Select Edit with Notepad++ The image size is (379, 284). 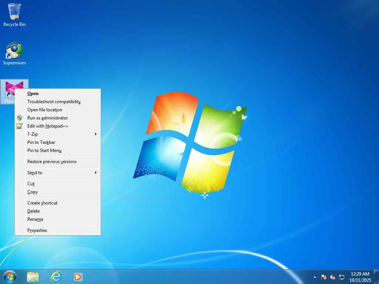tap(57, 126)
